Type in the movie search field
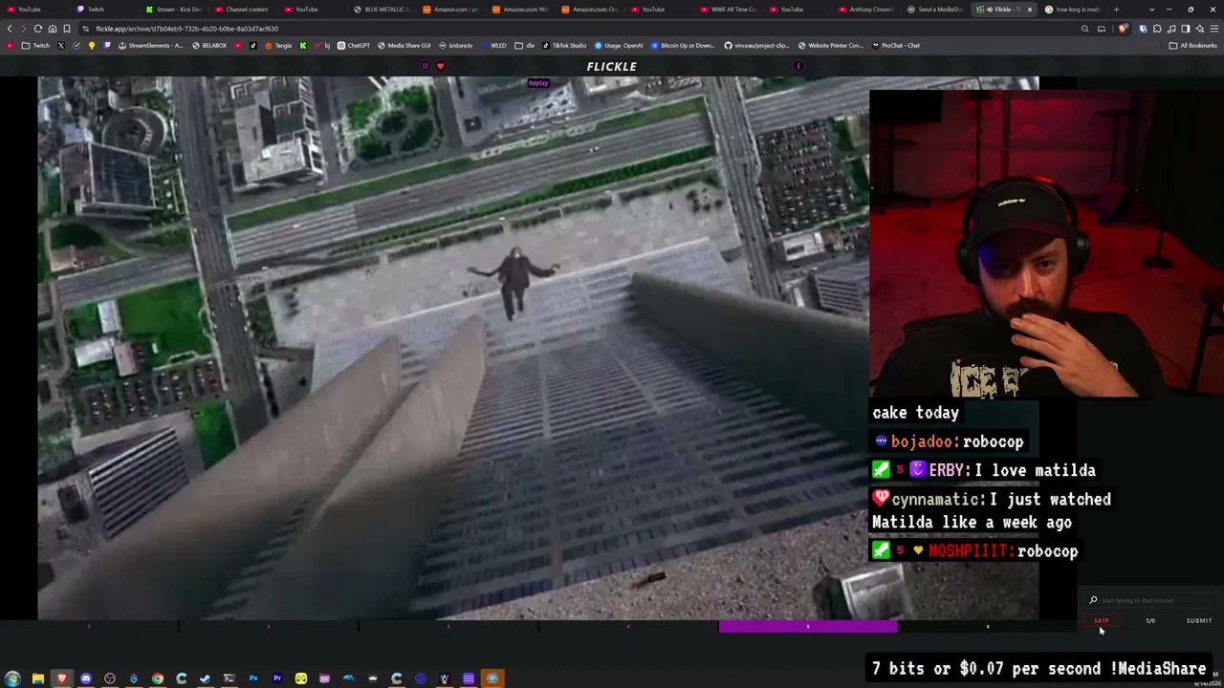Screen dimensions: 1224x688 1152,600
